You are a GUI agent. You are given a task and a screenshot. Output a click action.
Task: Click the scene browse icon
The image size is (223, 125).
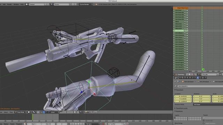(52, 5)
